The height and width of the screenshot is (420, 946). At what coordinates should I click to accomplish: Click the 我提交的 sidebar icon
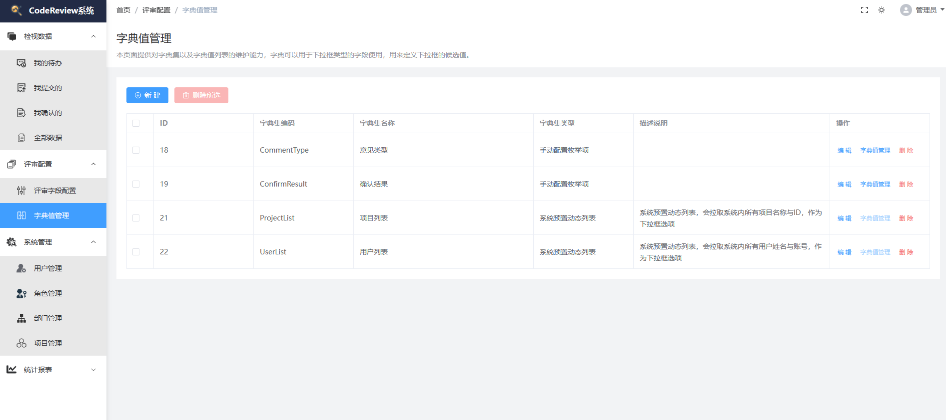click(21, 88)
